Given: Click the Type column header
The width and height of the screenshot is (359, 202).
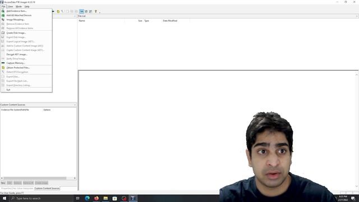Looking at the screenshot, I should 153,21.
